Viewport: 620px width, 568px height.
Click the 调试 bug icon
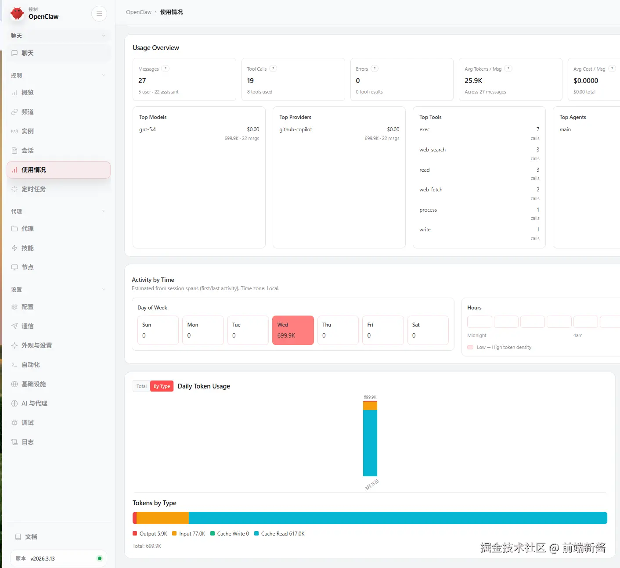click(14, 423)
